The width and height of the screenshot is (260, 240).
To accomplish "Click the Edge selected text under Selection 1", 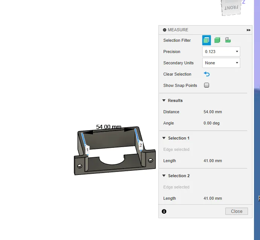I will (x=176, y=149).
